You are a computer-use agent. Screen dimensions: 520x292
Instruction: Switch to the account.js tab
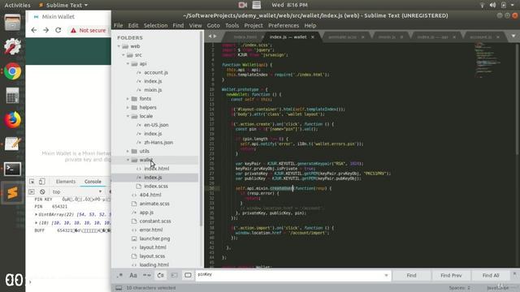pyautogui.click(x=480, y=37)
